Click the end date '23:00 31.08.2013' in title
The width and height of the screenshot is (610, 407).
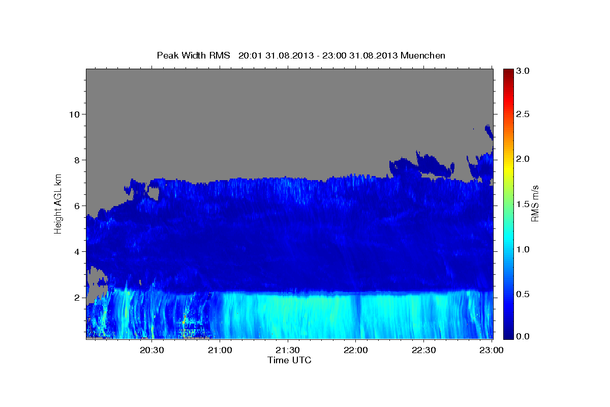click(360, 55)
